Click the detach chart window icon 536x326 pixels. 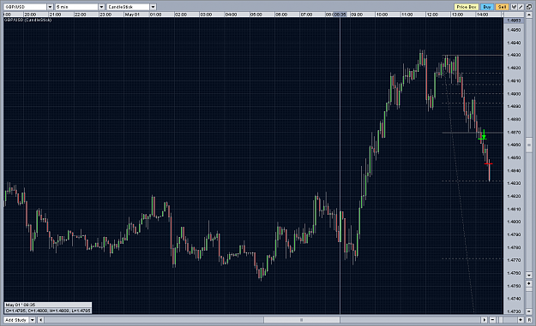click(529, 7)
